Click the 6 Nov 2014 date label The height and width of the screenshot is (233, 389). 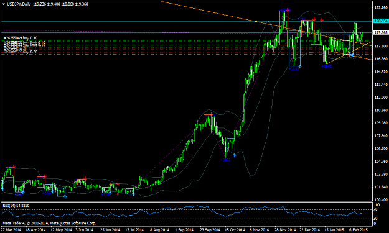(259, 229)
